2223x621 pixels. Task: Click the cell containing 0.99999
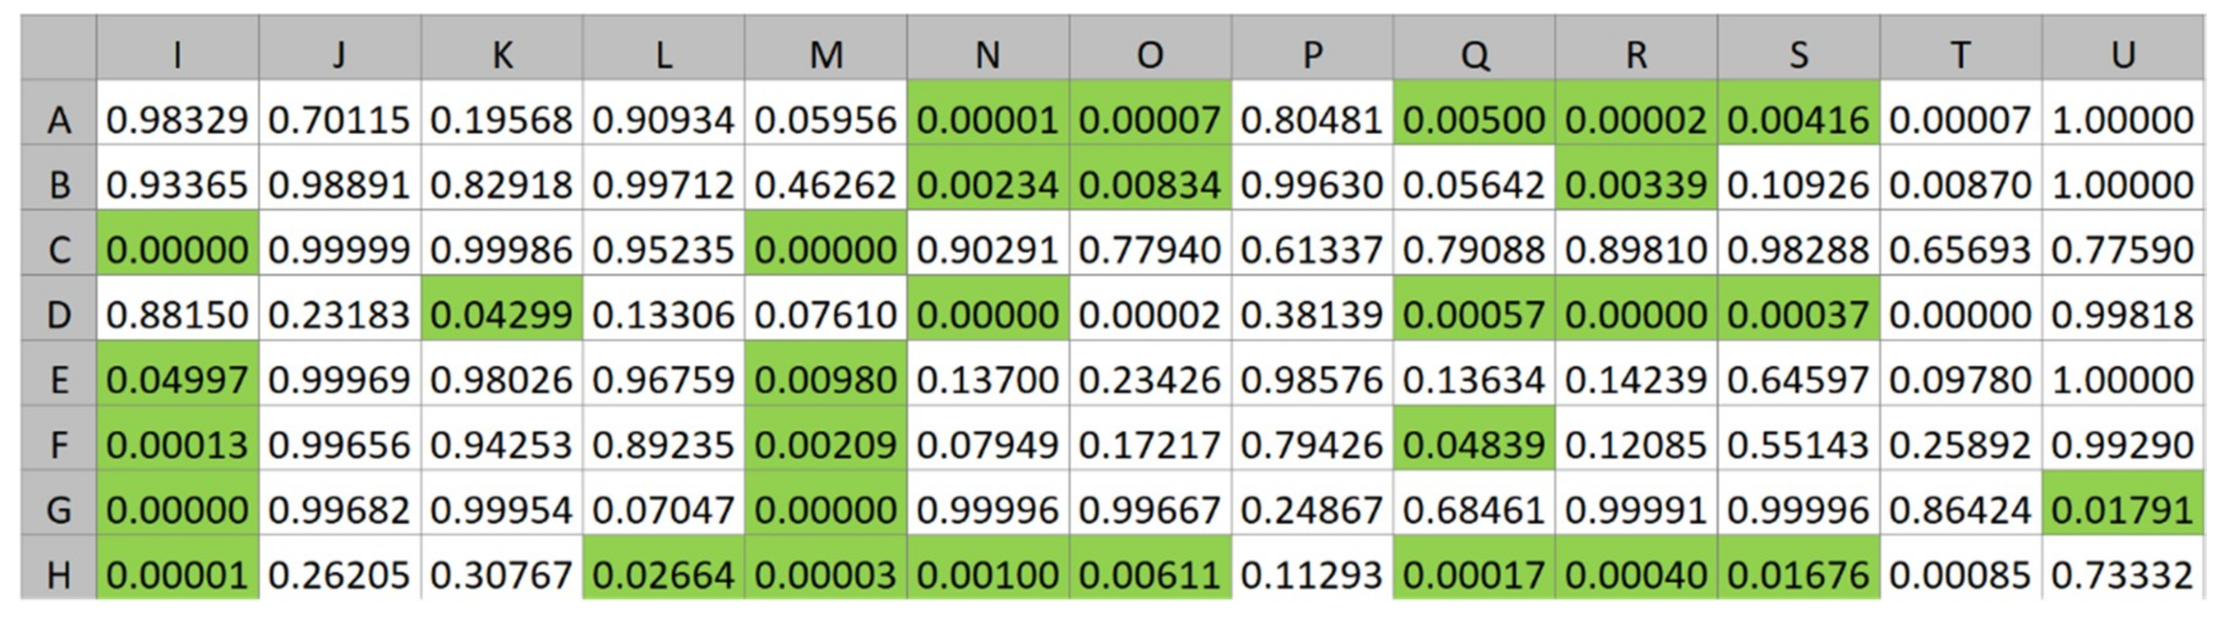[x=339, y=250]
